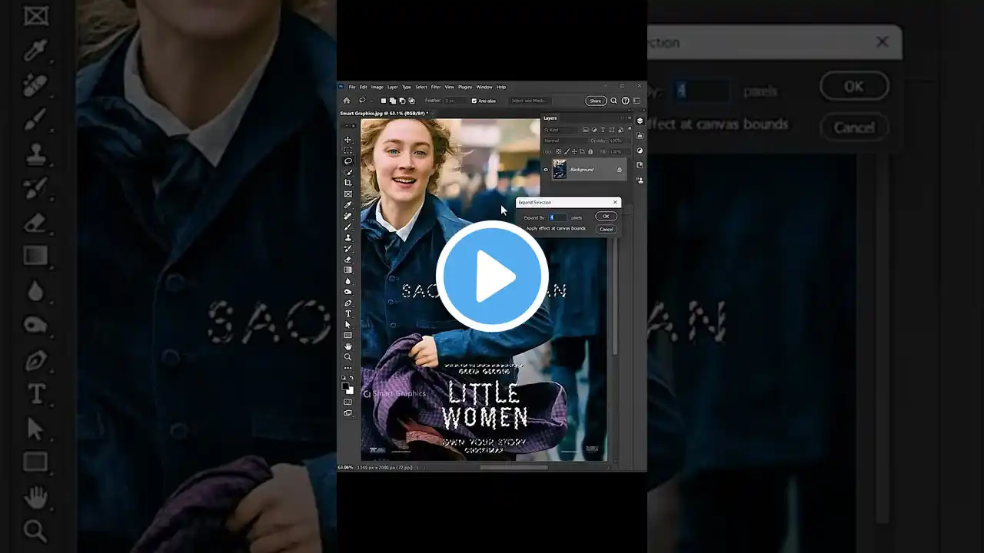The height and width of the screenshot is (553, 984).
Task: Click the Background layer thumbnail
Action: pyautogui.click(x=560, y=170)
